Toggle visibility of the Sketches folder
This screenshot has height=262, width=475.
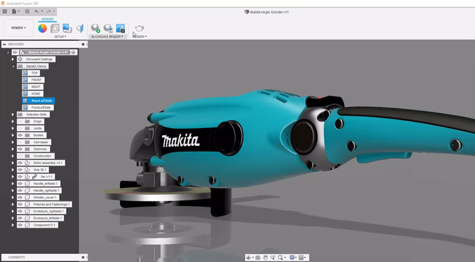(x=20, y=149)
